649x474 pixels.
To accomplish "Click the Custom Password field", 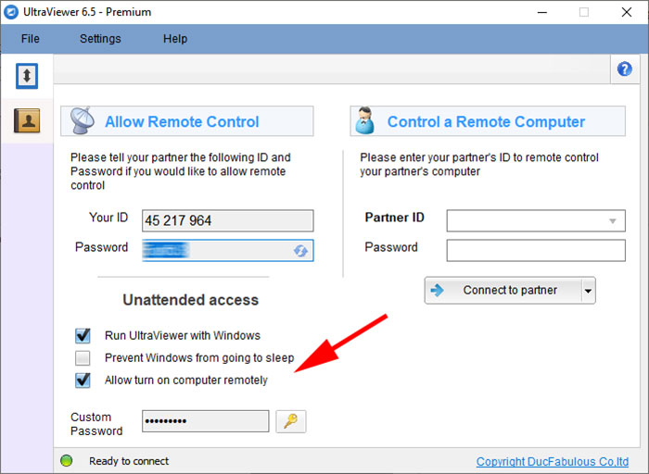I will coord(205,421).
